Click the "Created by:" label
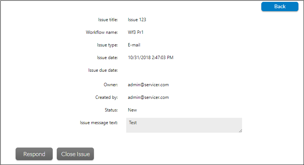The image size is (304, 165). (107, 97)
